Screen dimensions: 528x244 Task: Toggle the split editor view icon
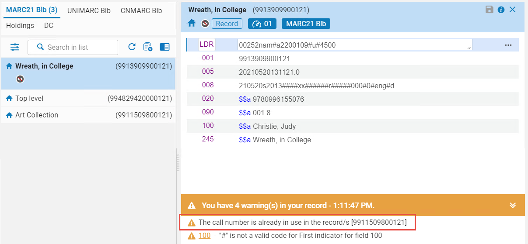pos(164,47)
